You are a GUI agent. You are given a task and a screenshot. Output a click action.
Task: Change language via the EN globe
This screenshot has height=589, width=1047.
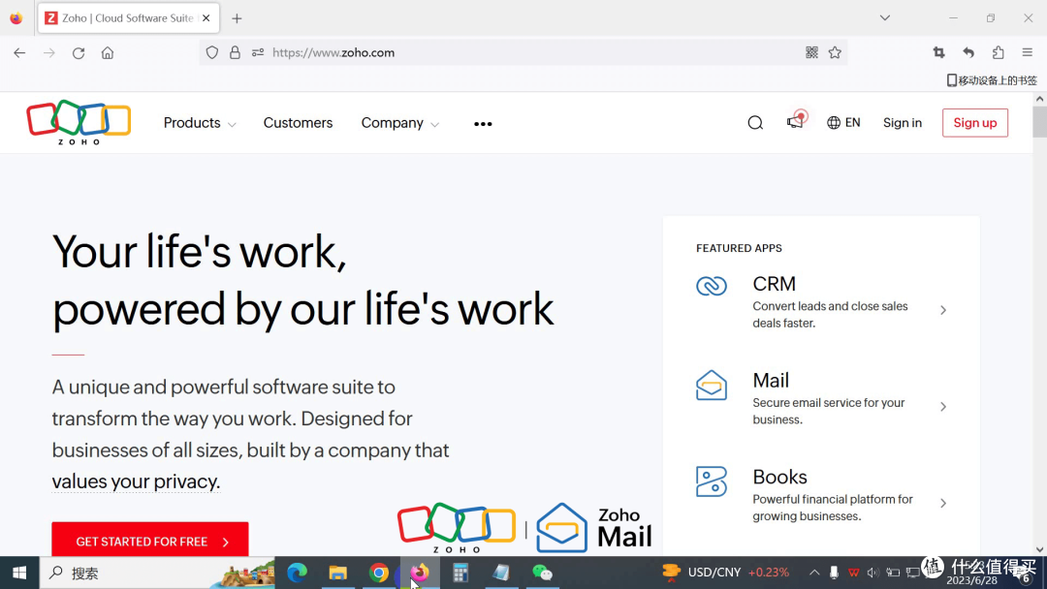click(843, 123)
